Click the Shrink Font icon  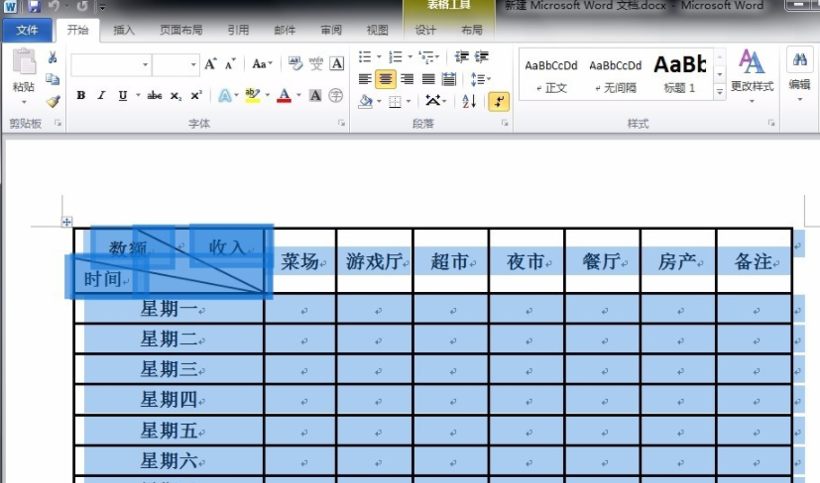(231, 64)
